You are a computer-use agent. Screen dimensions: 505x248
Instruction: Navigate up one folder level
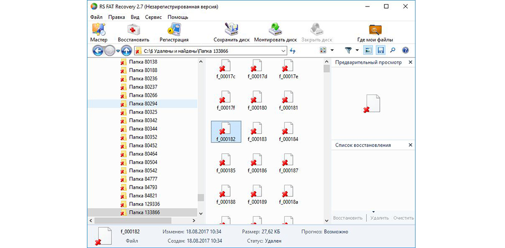click(x=126, y=51)
